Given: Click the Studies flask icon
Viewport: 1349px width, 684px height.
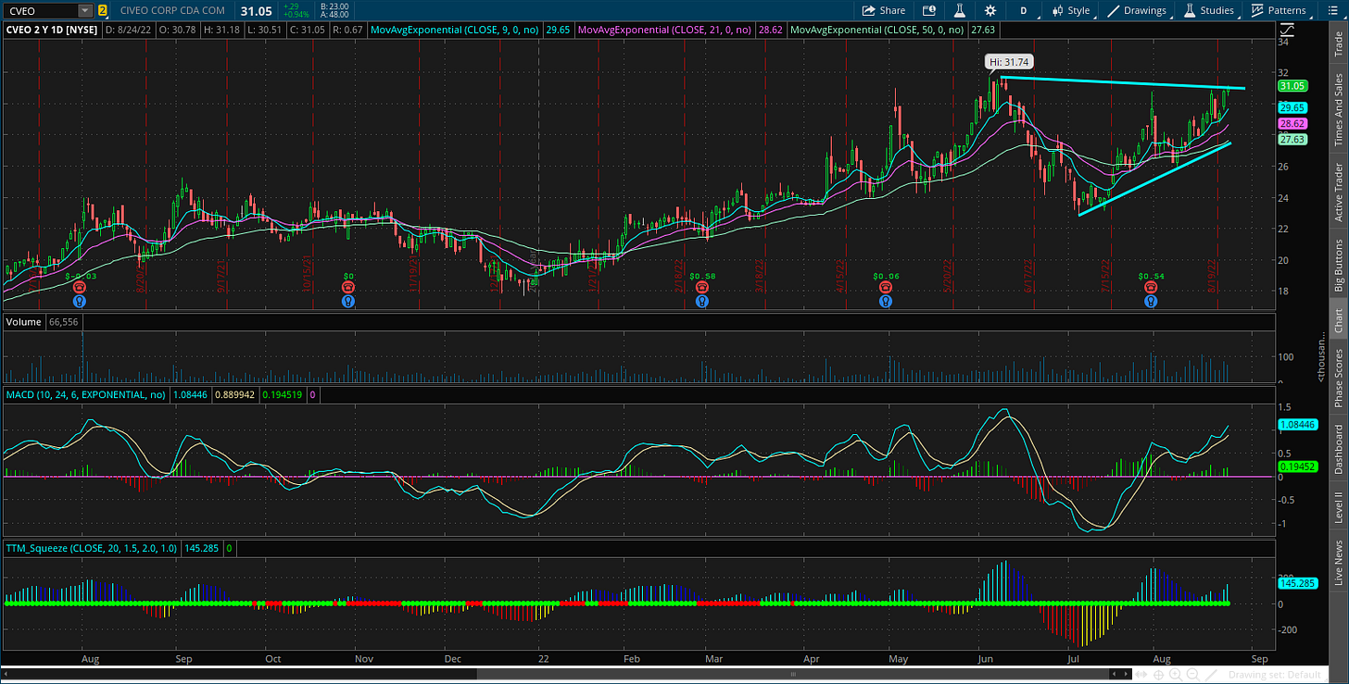Looking at the screenshot, I should pyautogui.click(x=1191, y=11).
